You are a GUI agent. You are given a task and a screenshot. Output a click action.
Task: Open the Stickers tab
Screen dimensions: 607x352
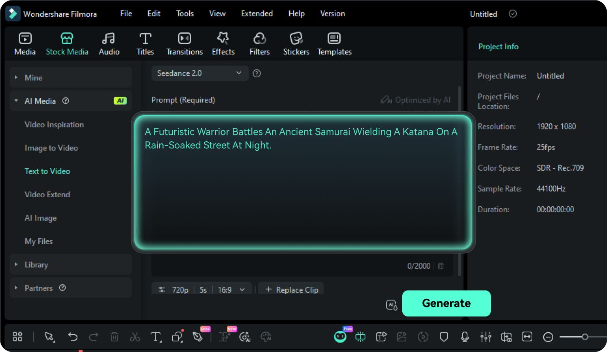[x=296, y=44]
